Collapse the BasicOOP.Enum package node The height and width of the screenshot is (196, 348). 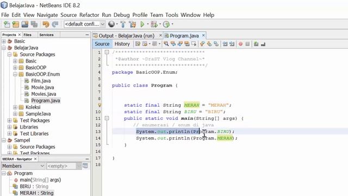pos(15,74)
